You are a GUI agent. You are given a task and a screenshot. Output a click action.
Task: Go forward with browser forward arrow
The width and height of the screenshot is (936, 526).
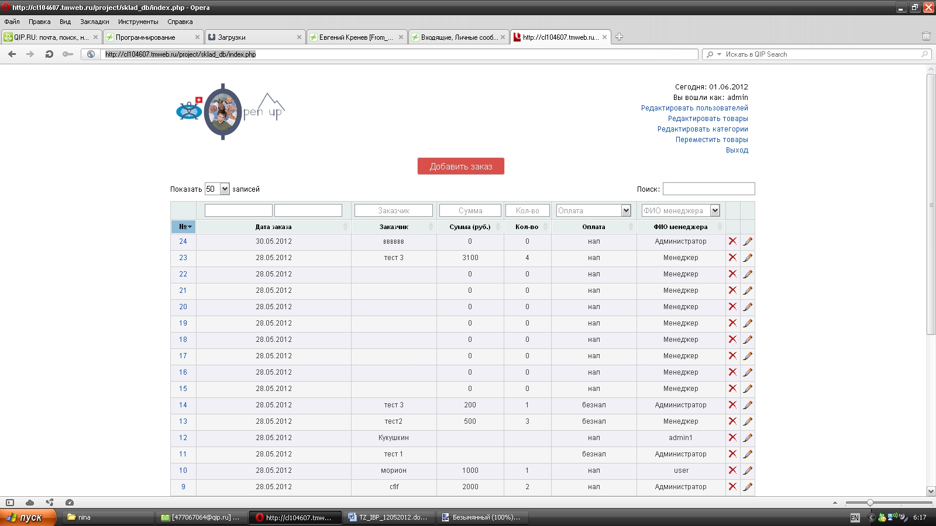tap(30, 54)
